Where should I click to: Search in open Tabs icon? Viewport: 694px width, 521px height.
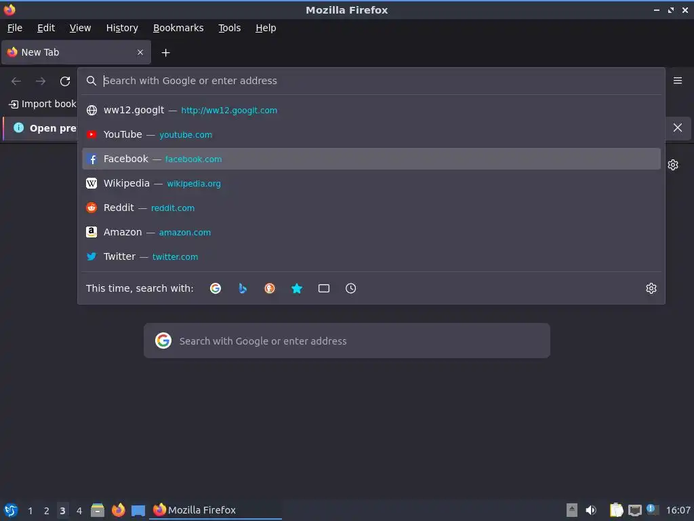323,288
